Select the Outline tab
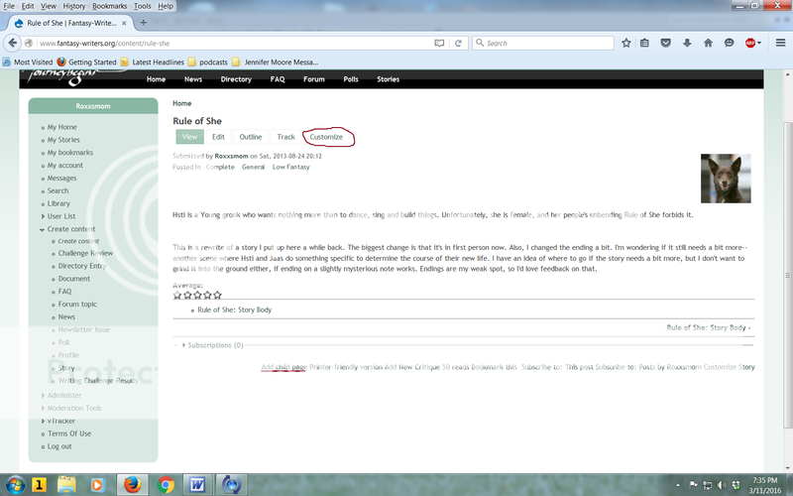This screenshot has width=793, height=496. point(251,137)
